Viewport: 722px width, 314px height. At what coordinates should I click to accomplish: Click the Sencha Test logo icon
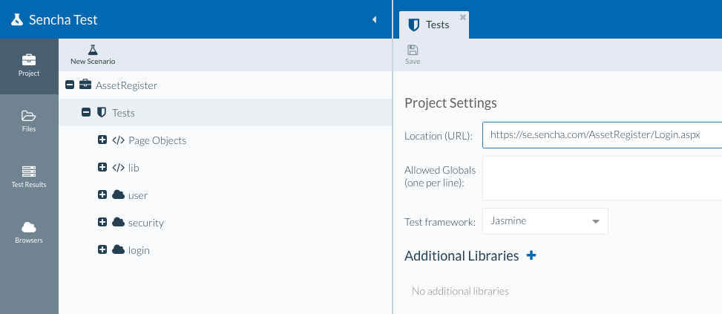(17, 20)
